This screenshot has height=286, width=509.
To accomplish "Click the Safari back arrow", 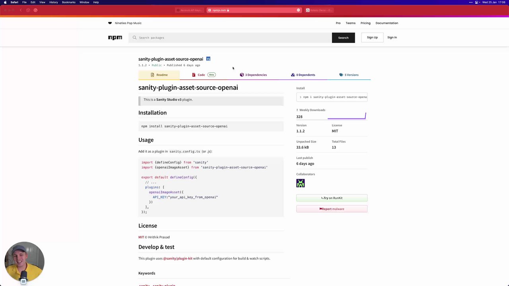I will coord(21,10).
